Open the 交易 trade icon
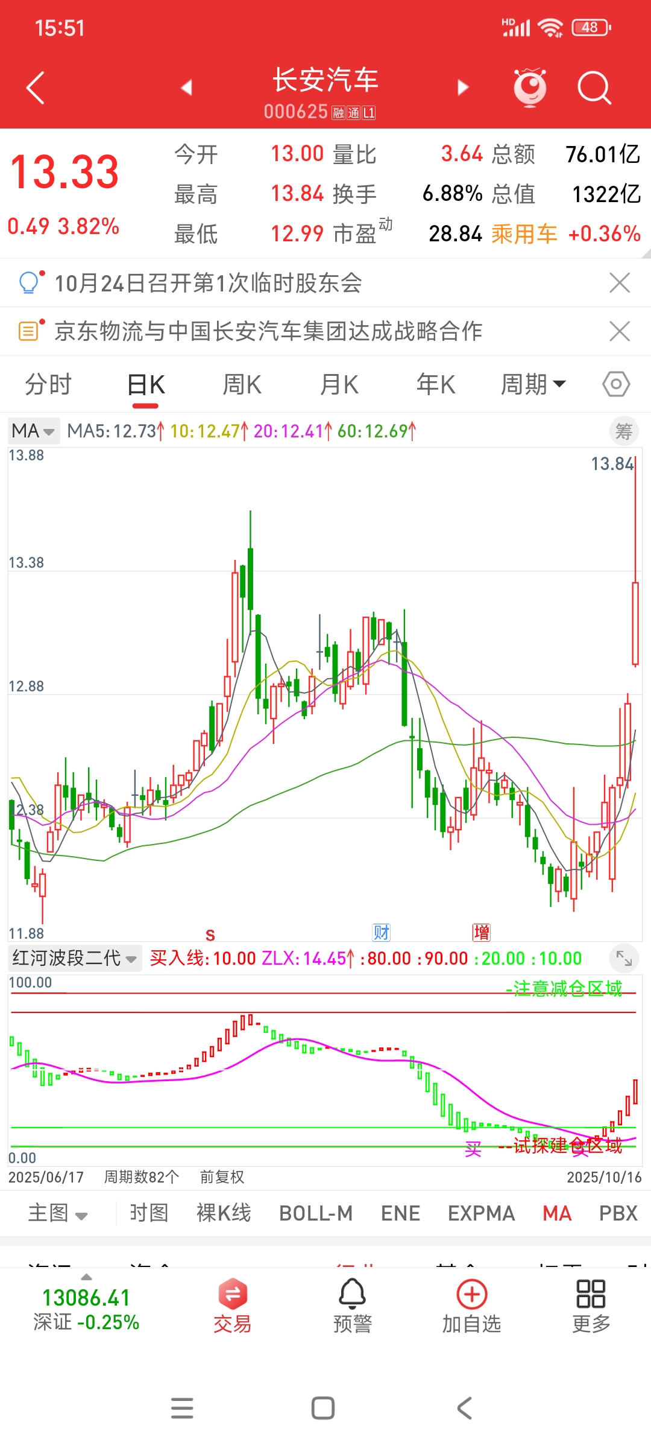The image size is (651, 1448). point(233,1306)
